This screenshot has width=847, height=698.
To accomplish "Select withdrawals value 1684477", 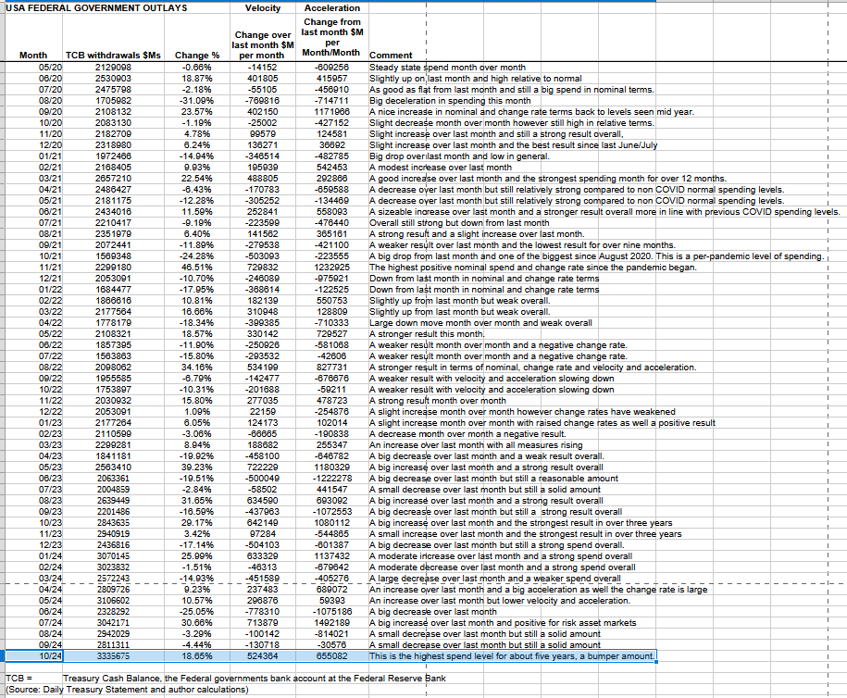I will [x=113, y=290].
